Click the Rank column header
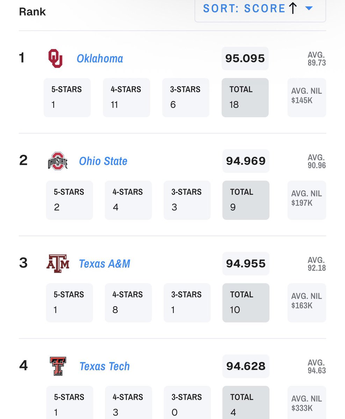The width and height of the screenshot is (345, 419). coord(32,12)
